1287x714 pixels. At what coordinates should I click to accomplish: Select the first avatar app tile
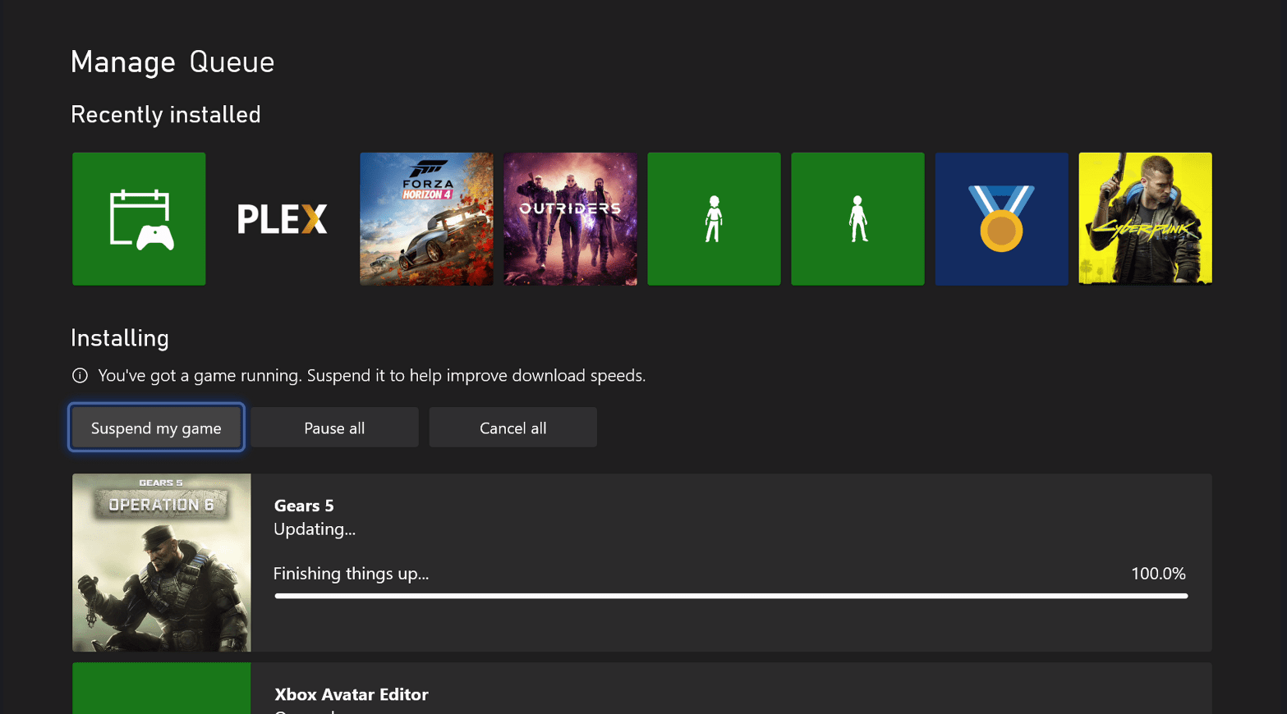tap(713, 218)
